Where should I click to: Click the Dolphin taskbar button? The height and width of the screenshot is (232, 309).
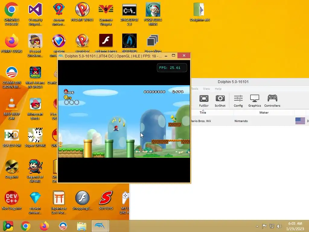coord(100,226)
